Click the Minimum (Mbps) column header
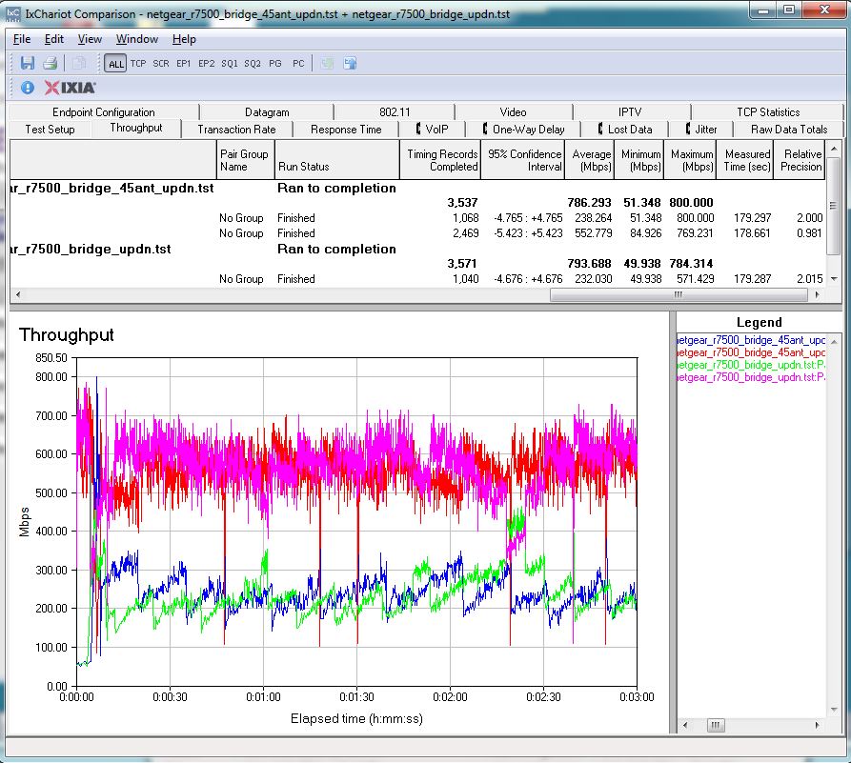This screenshot has height=763, width=851. [x=638, y=160]
